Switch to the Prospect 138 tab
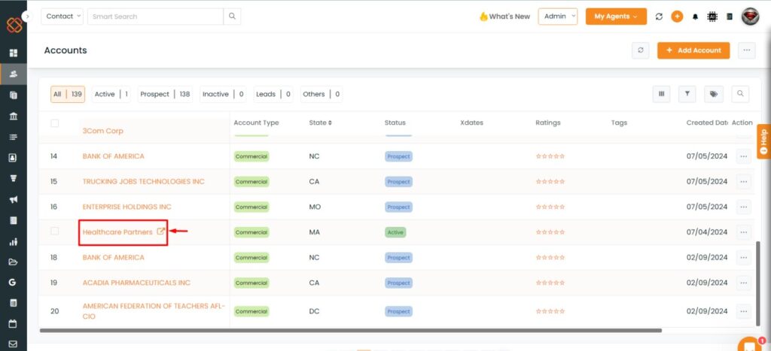771x351 pixels. tap(165, 94)
